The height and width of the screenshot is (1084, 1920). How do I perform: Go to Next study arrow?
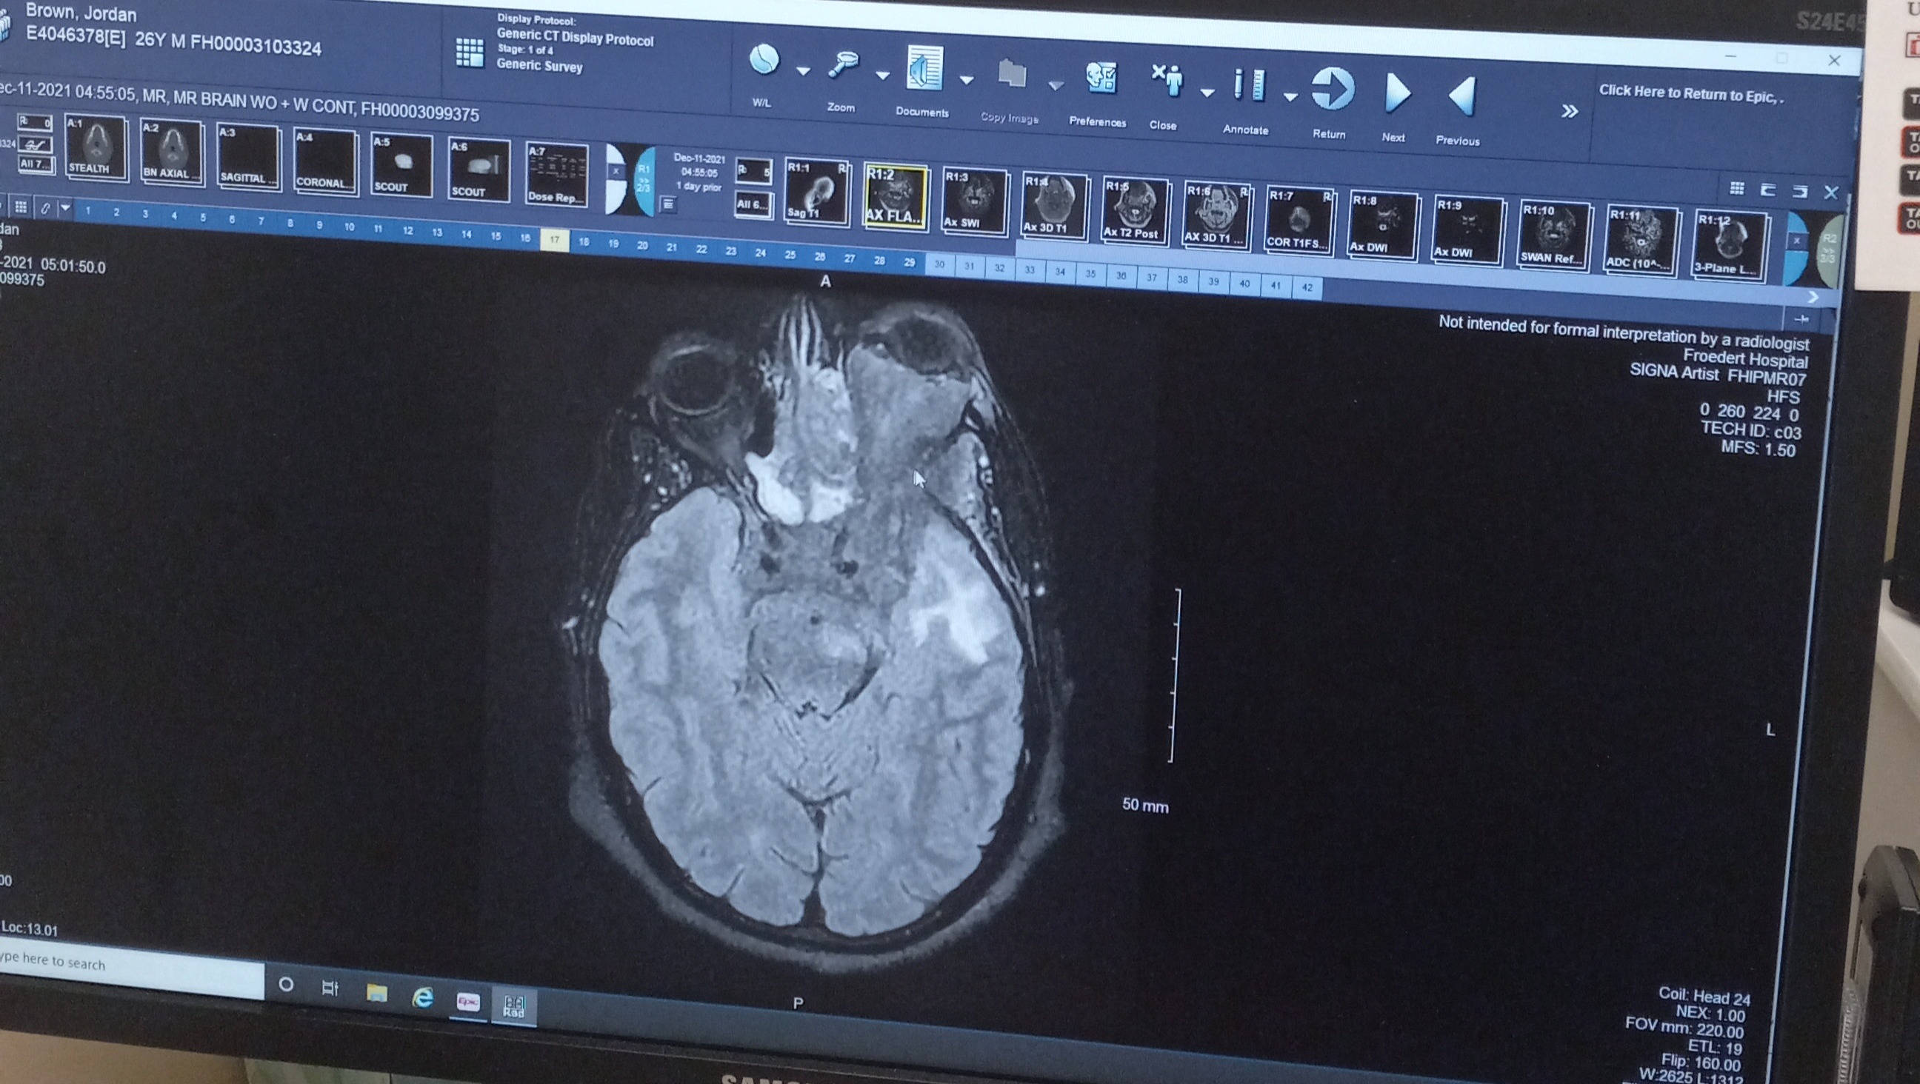pyautogui.click(x=1397, y=94)
